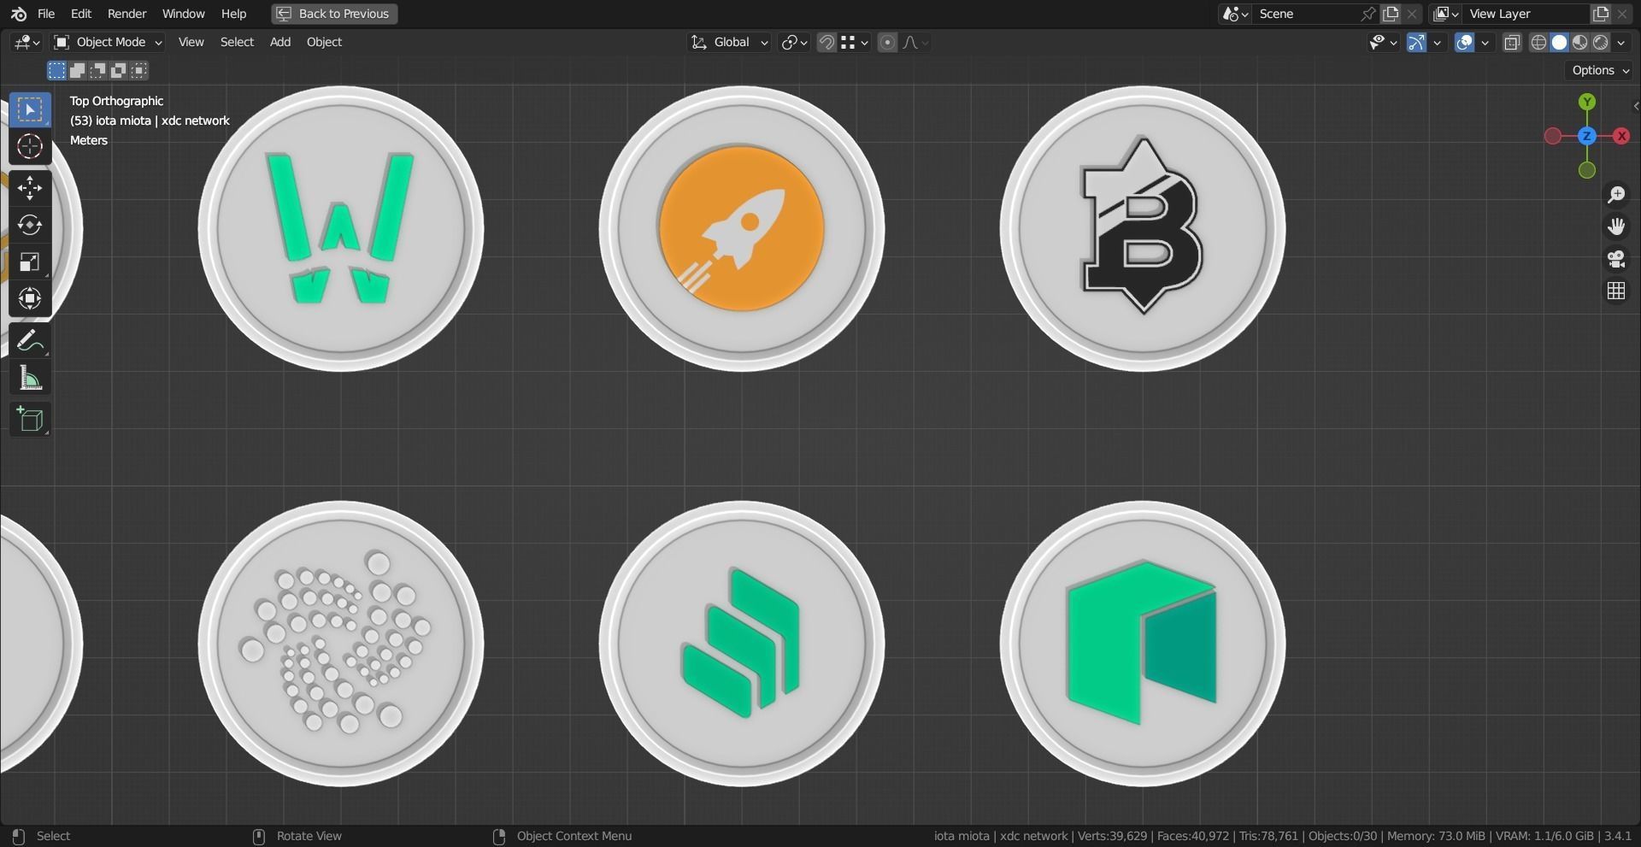The image size is (1641, 847).
Task: Click the blue Z axis gizmo
Action: pos(1587,136)
